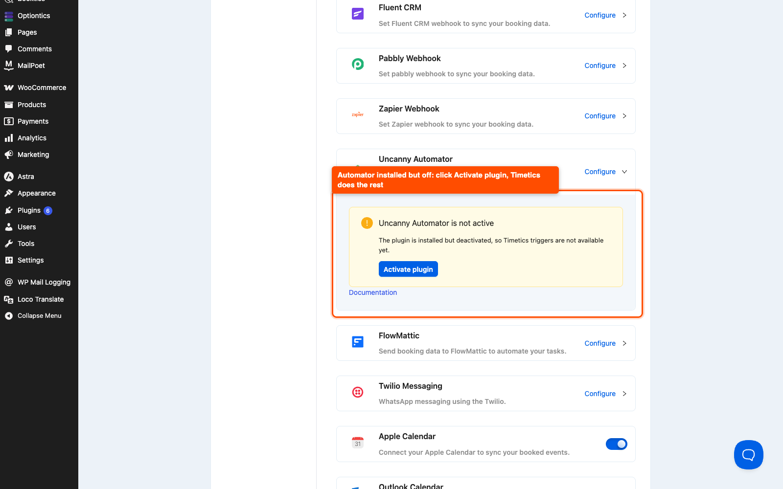Click Configure for Pabbly Webhook

600,66
